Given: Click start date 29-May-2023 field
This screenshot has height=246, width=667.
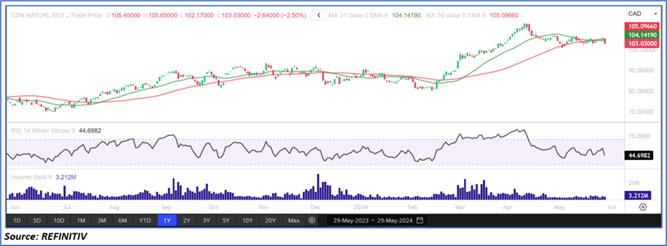Looking at the screenshot, I should pos(351,220).
